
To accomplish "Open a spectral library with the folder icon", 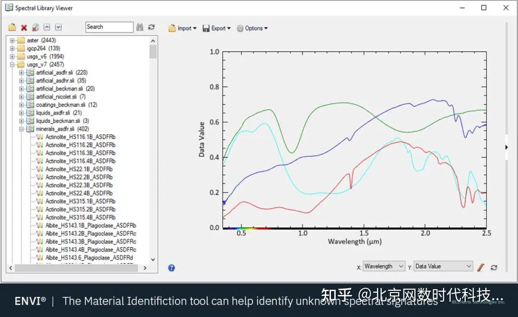I will coord(12,27).
